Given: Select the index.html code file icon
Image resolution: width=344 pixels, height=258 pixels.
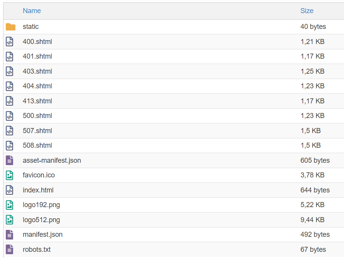Looking at the screenshot, I should pos(9,190).
